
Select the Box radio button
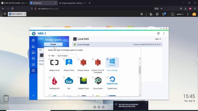click(64, 77)
